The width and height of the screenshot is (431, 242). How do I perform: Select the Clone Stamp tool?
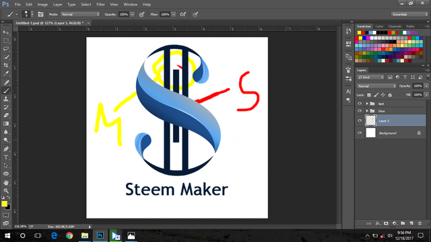6,99
